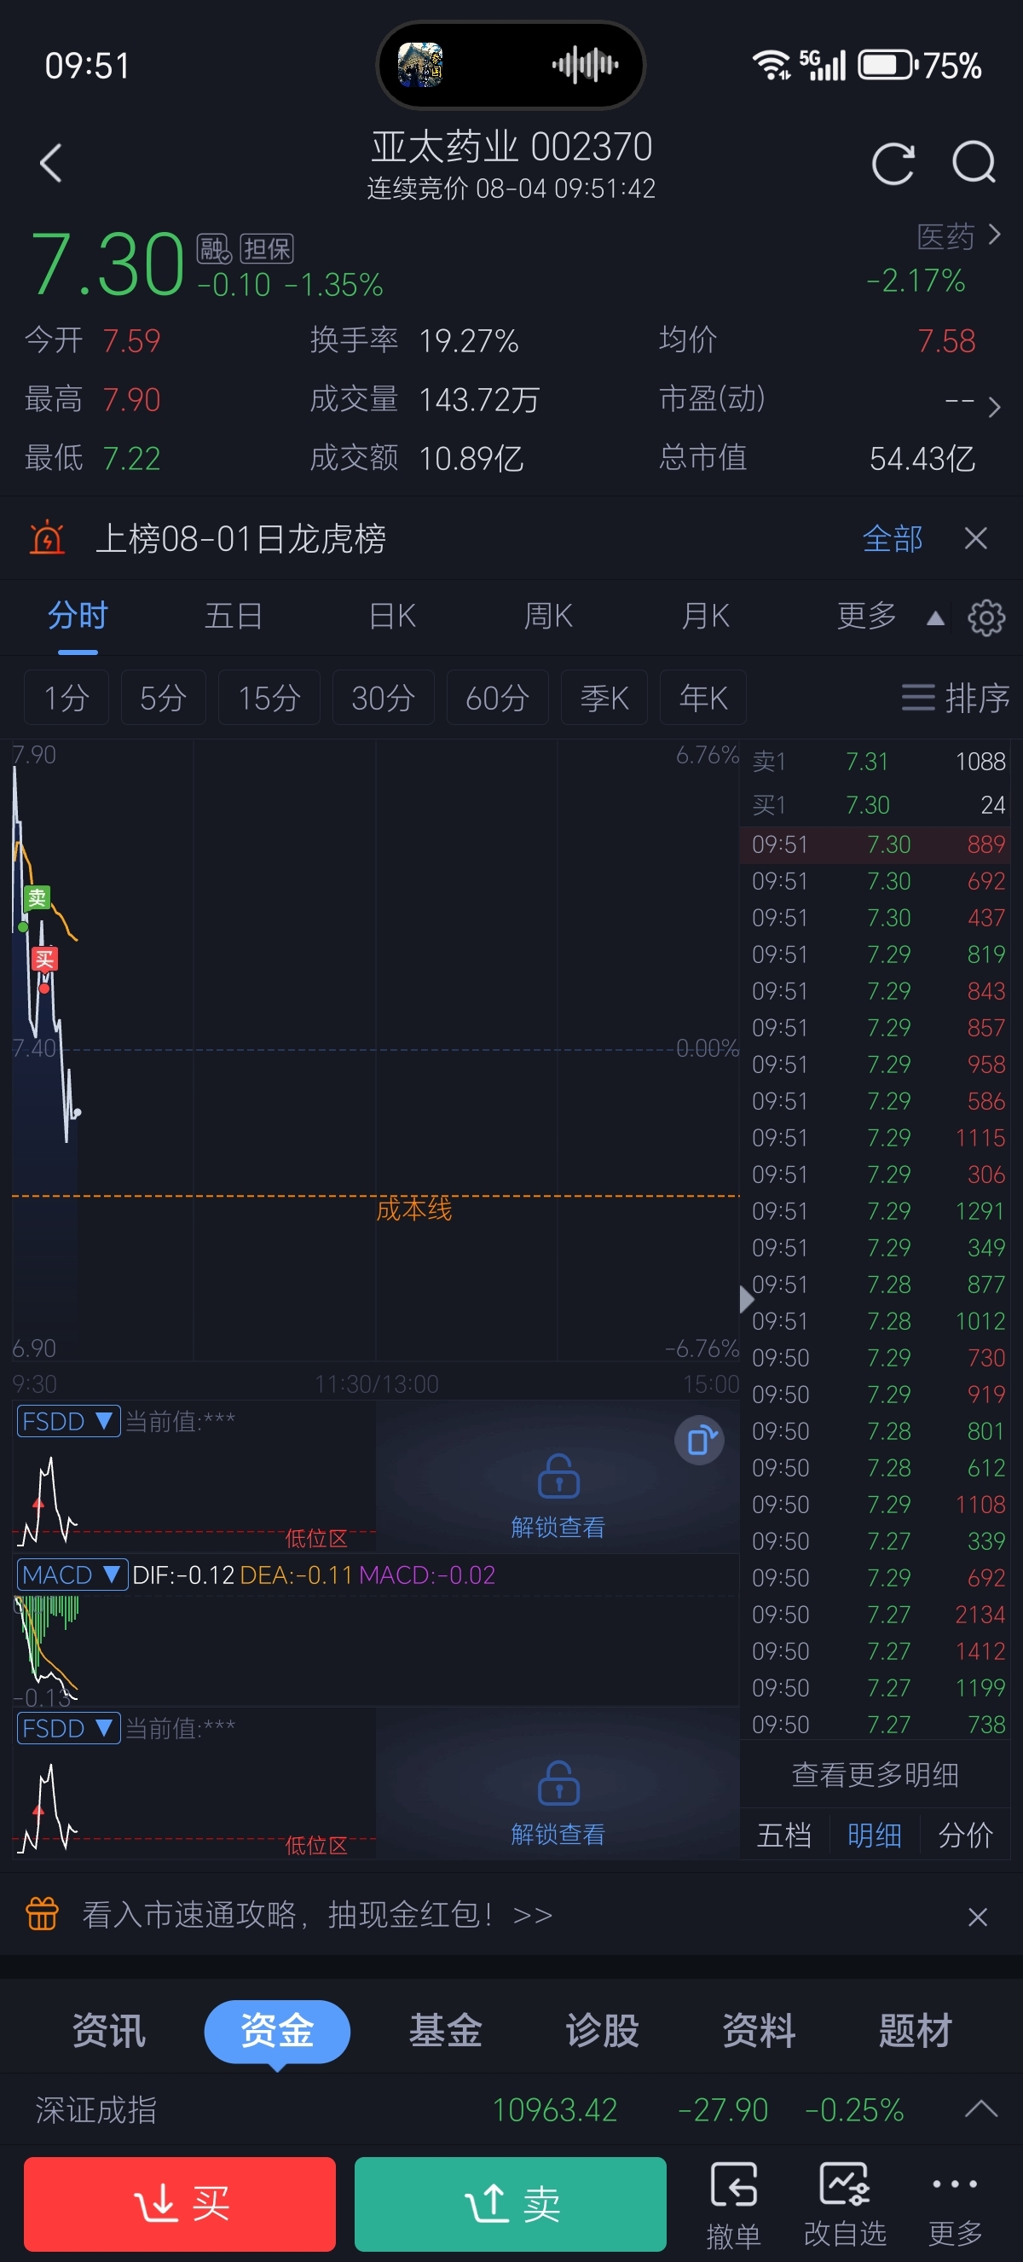The height and width of the screenshot is (2262, 1023).
Task: Tap the 上榜08-01日龙虎榜 notice text
Action: (240, 538)
